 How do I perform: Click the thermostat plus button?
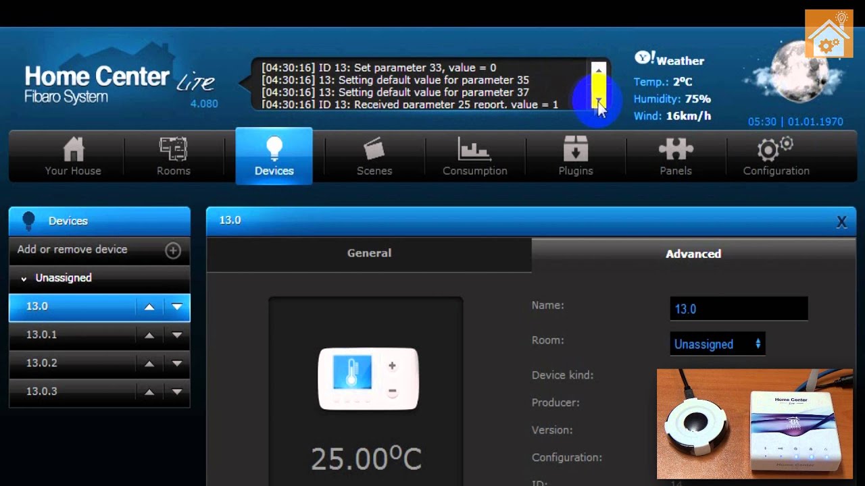(392, 366)
